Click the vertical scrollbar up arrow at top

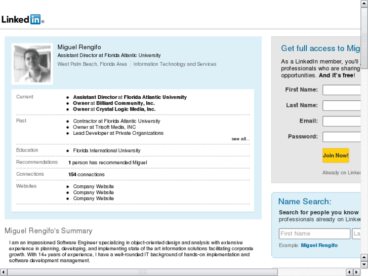point(364,4)
